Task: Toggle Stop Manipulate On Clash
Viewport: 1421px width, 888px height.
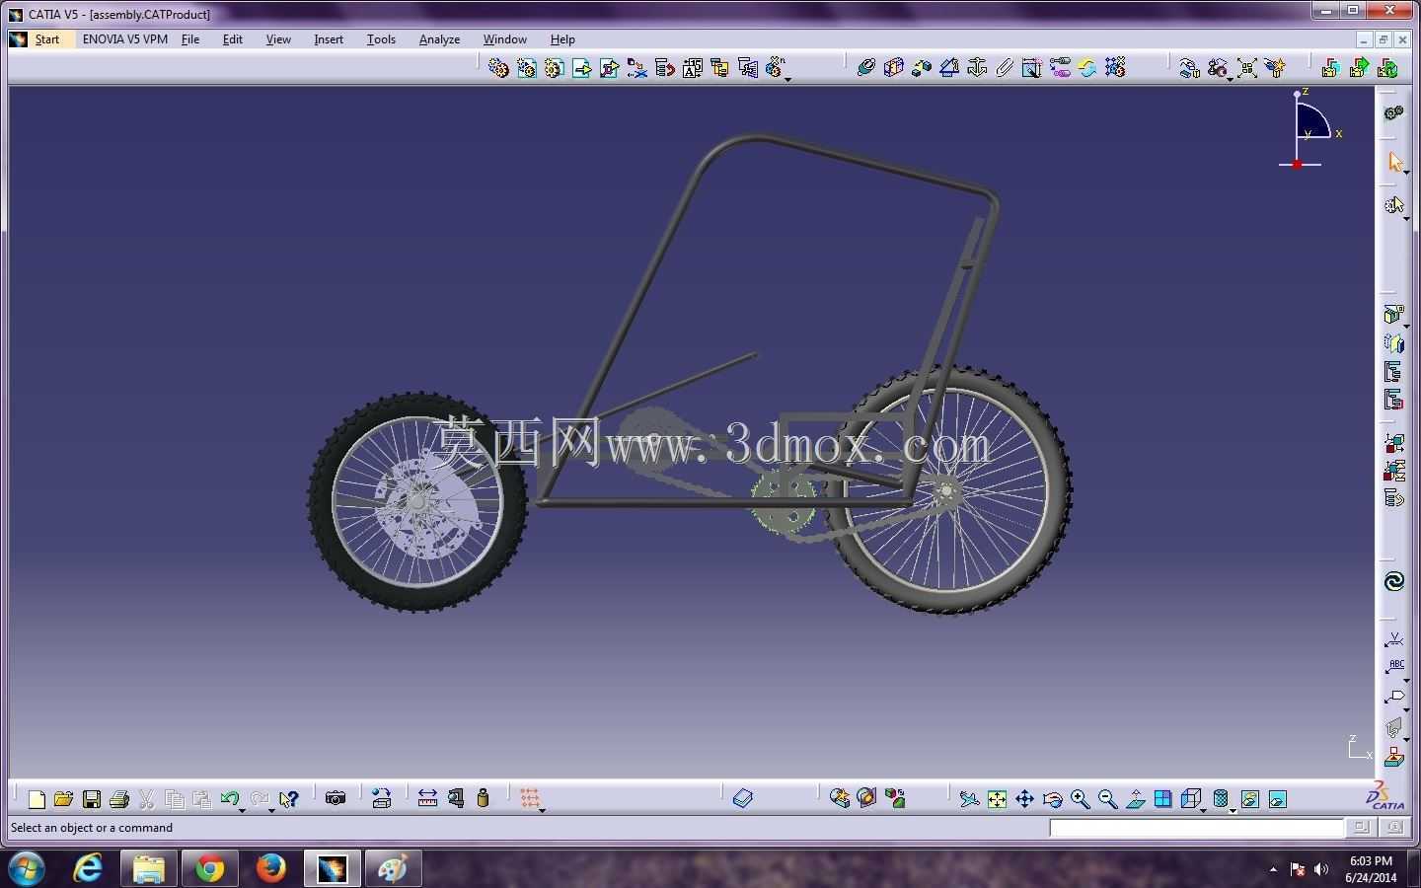Action: pos(1274,67)
